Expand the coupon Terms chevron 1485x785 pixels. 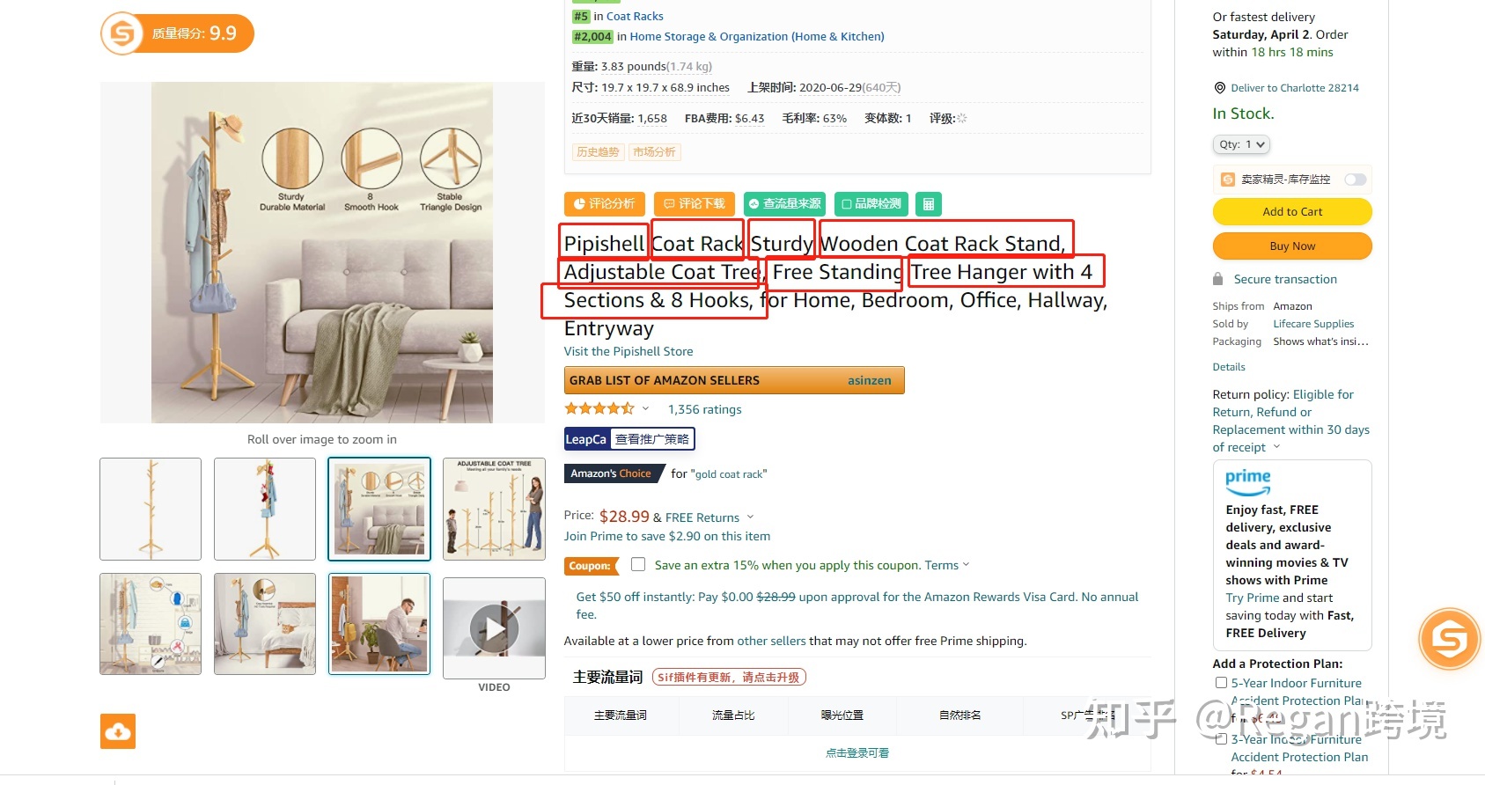[966, 565]
